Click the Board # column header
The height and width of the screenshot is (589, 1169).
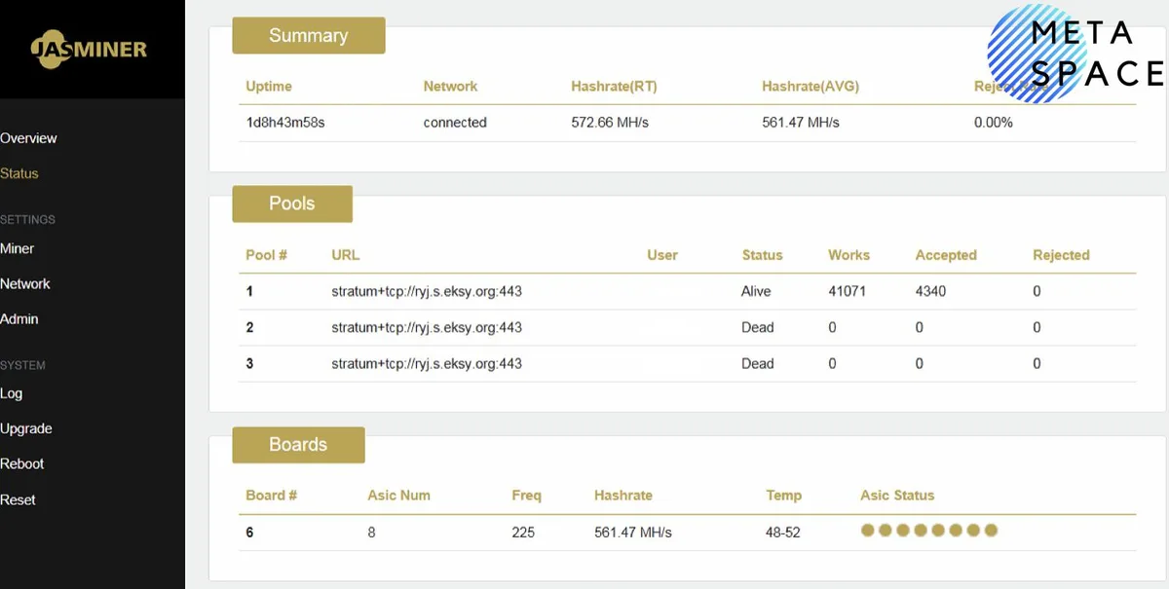272,496
